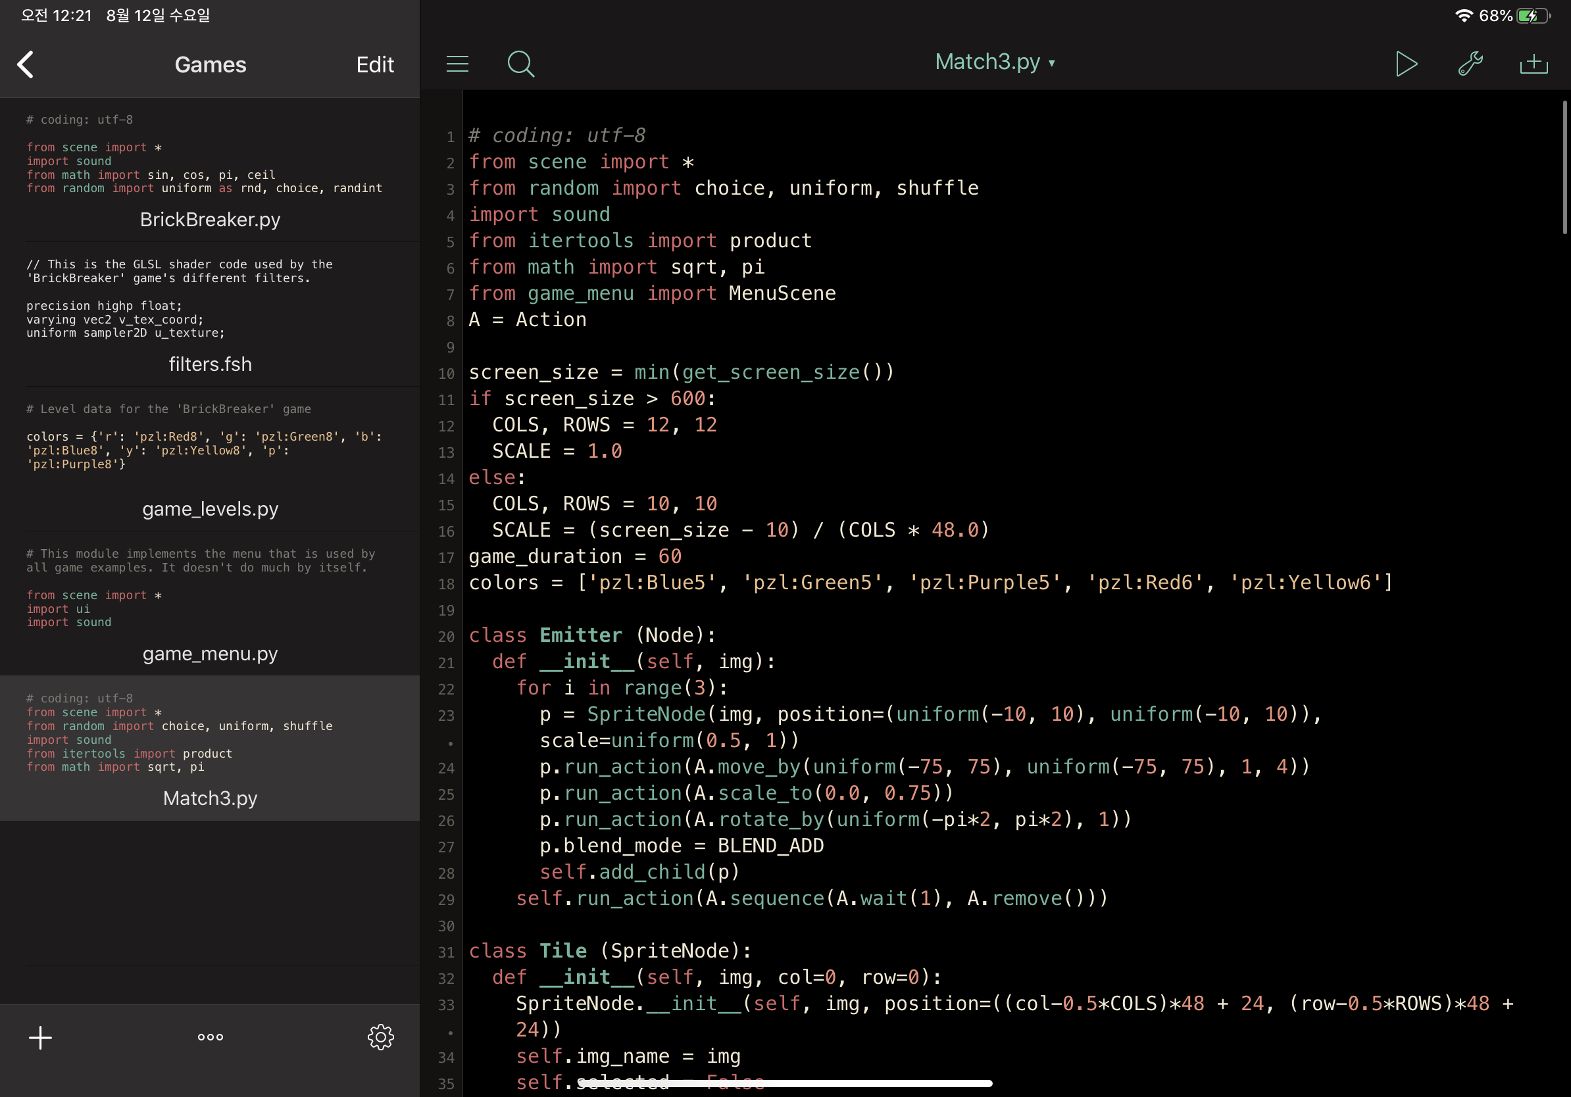The image size is (1571, 1097).
Task: Open the three-dots more options
Action: tap(210, 1036)
